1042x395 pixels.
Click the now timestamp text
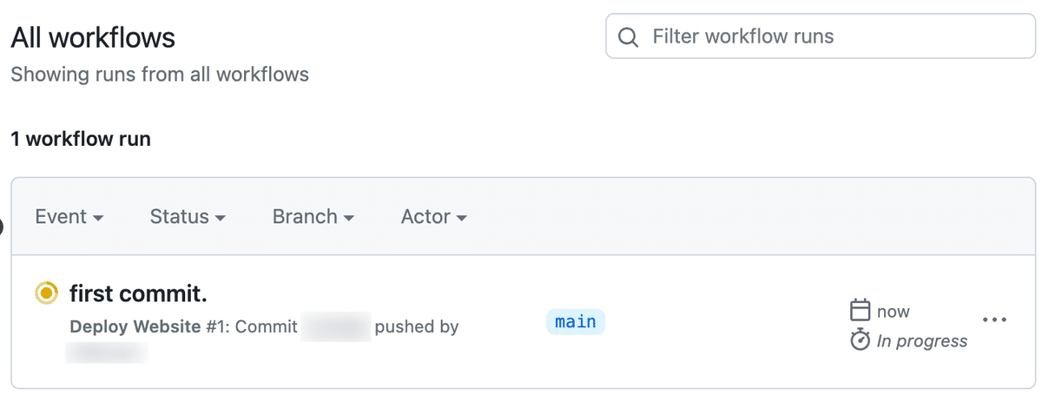(x=894, y=312)
